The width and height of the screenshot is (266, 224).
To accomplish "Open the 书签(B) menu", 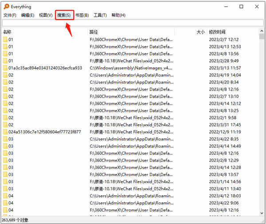I will click(x=82, y=15).
